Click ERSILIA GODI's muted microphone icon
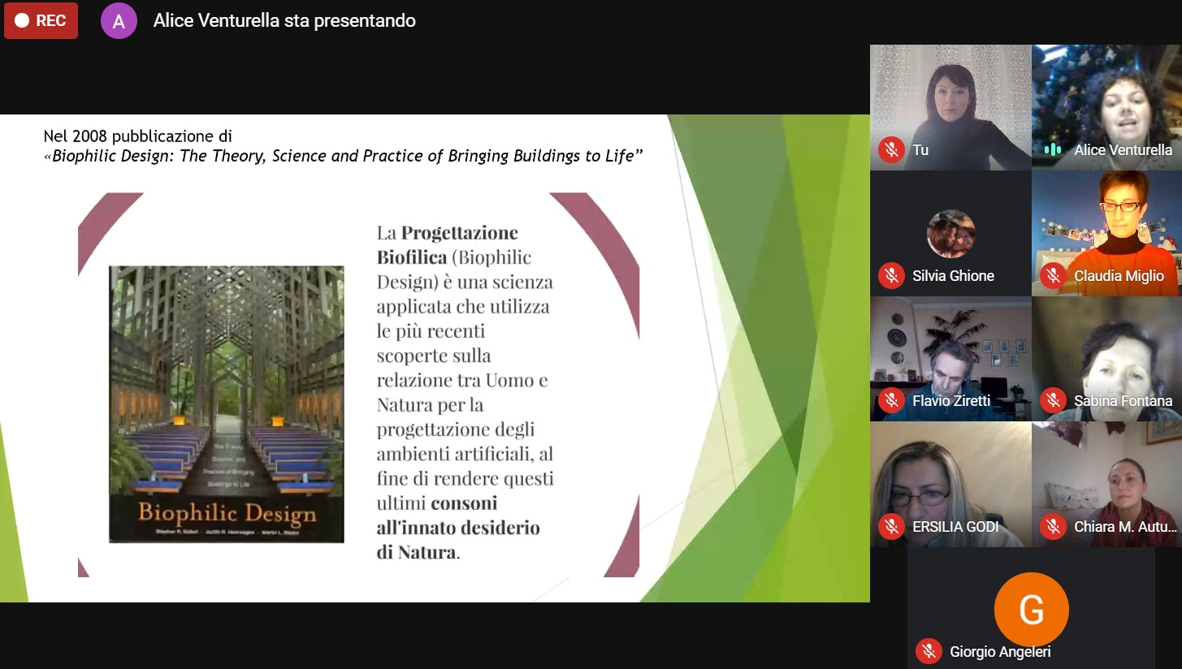The image size is (1182, 669). point(891,527)
